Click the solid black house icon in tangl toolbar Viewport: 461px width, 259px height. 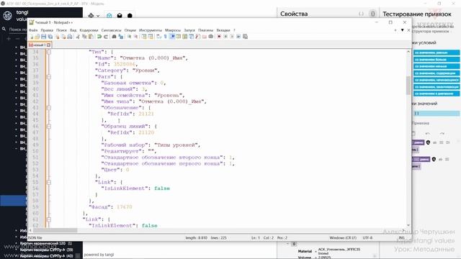(x=130, y=16)
